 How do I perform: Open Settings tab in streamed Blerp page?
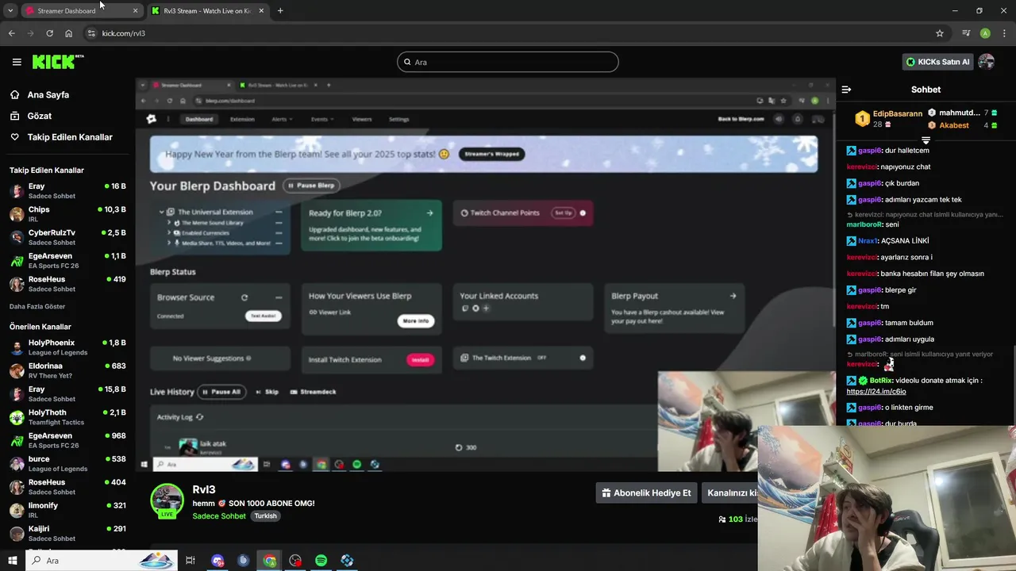(x=399, y=119)
